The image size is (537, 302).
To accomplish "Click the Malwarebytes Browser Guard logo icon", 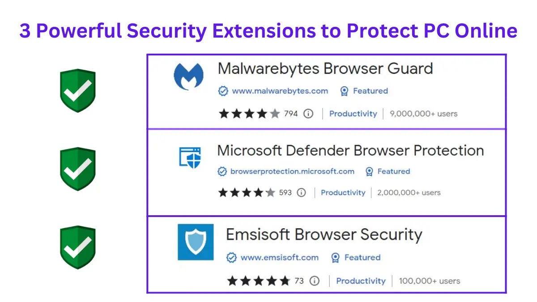I will [188, 77].
